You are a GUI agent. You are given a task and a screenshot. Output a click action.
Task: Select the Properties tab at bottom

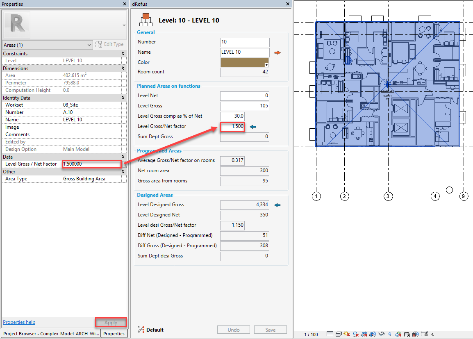coord(114,334)
